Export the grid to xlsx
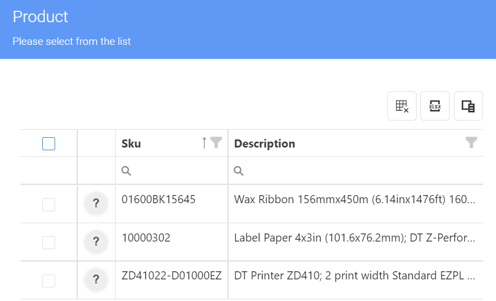The image size is (496, 301). (x=435, y=106)
